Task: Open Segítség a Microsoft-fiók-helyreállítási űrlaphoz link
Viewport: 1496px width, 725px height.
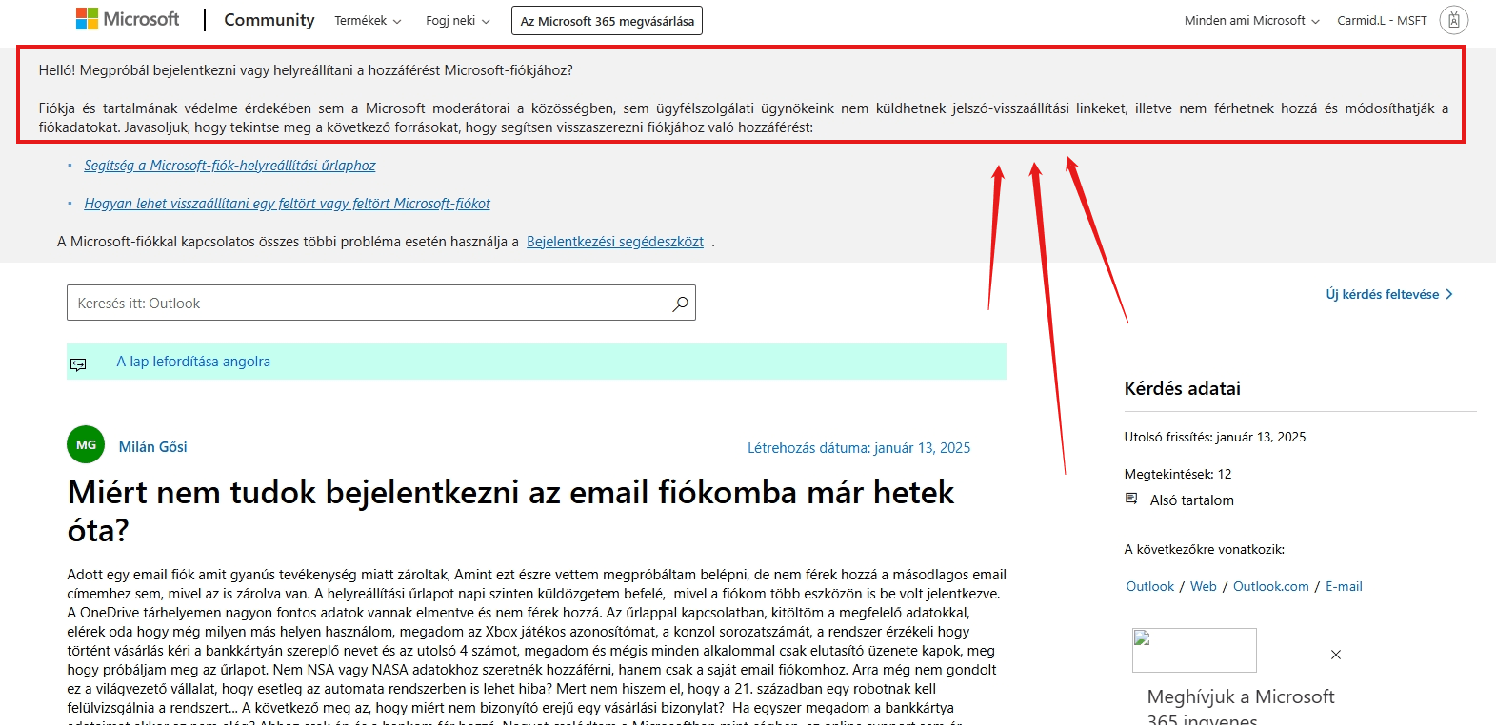Action: pyautogui.click(x=229, y=166)
